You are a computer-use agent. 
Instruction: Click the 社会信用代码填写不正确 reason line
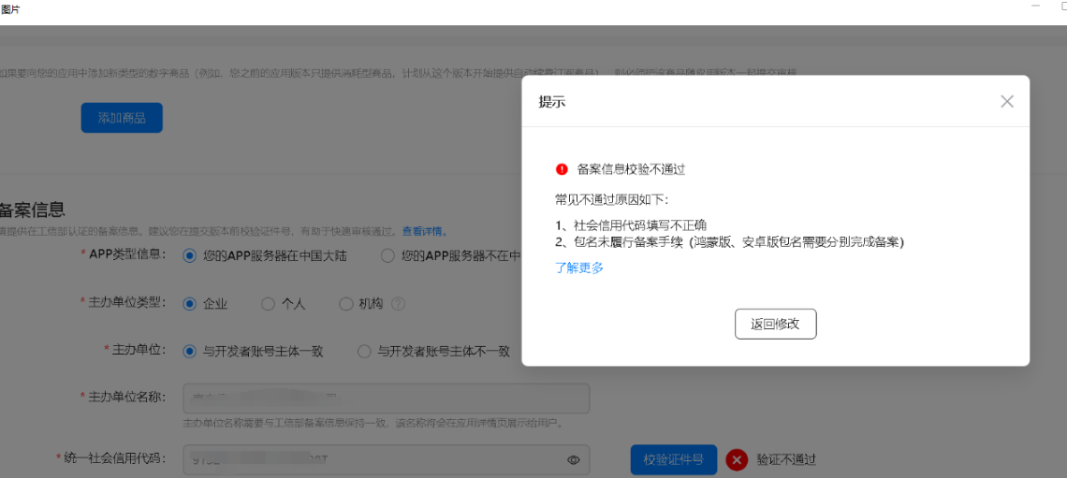click(x=630, y=226)
